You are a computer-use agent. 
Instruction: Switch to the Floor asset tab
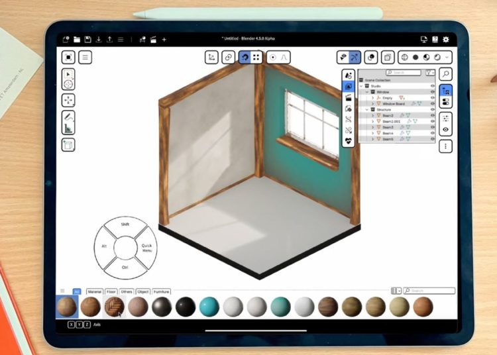click(x=111, y=291)
